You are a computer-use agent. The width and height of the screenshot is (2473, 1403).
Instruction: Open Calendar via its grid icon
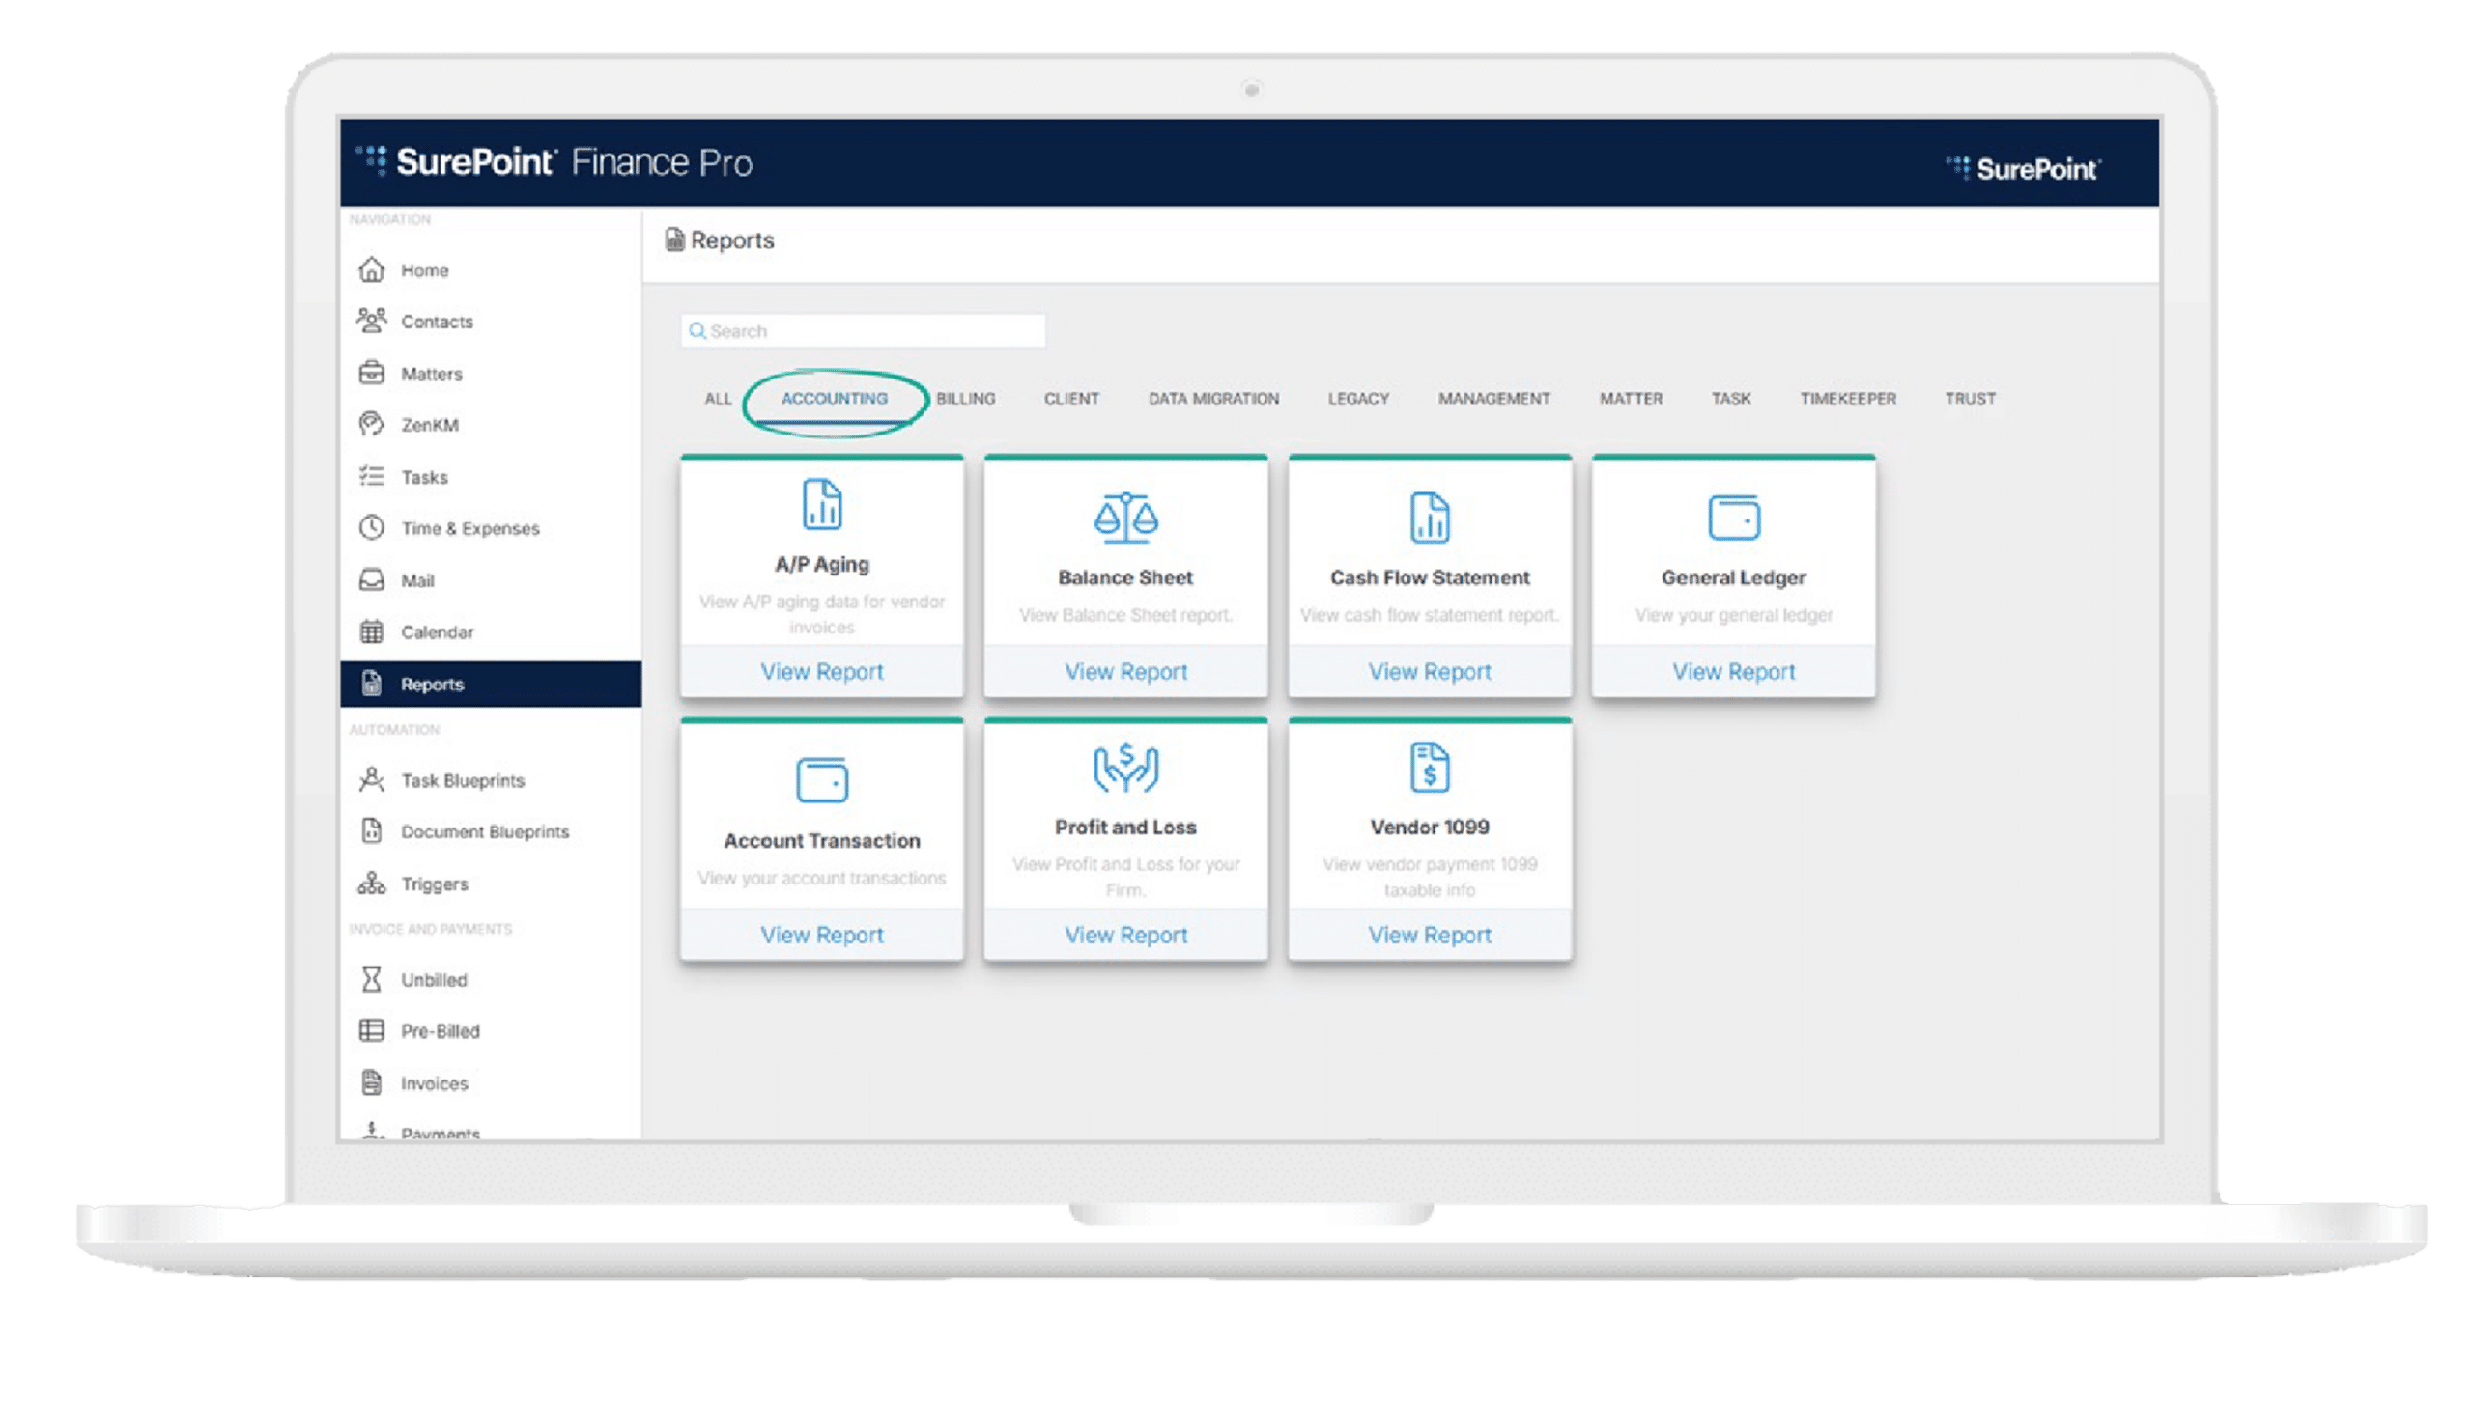point(372,631)
